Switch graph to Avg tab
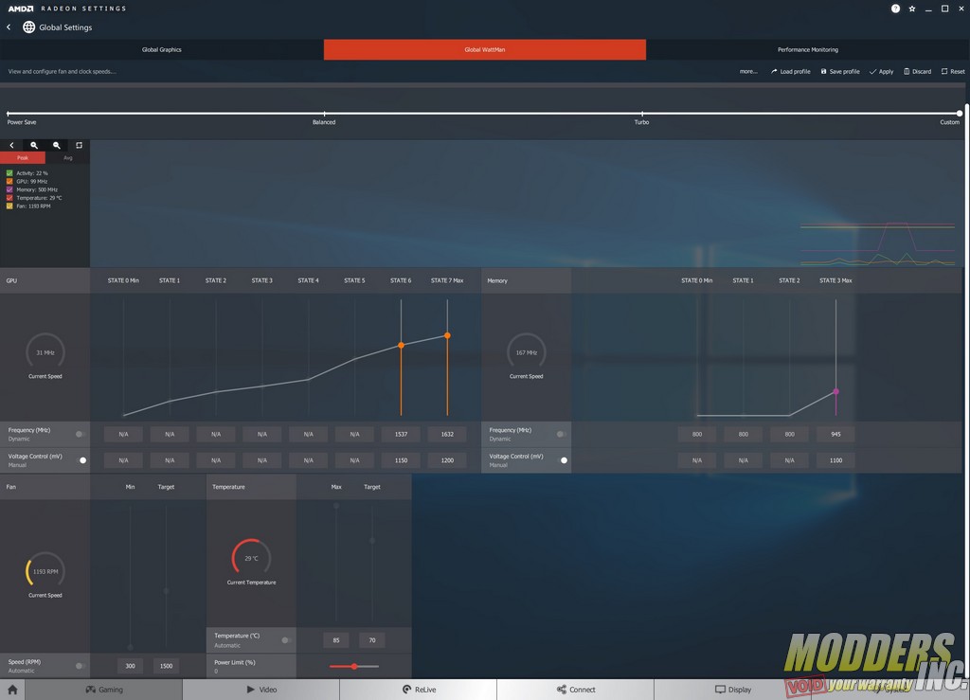This screenshot has width=970, height=700. click(x=67, y=157)
